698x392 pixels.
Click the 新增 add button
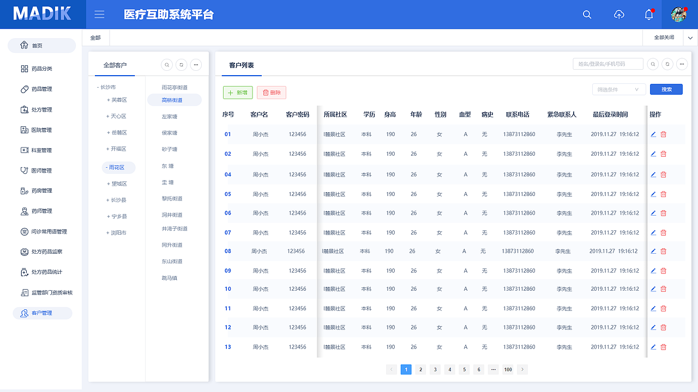[x=238, y=92]
